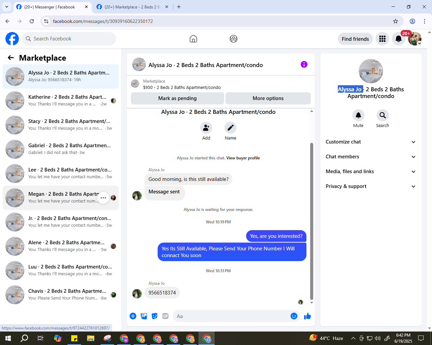The width and height of the screenshot is (432, 345).
Task: Show hidden icons in system tray
Action: [353, 338]
